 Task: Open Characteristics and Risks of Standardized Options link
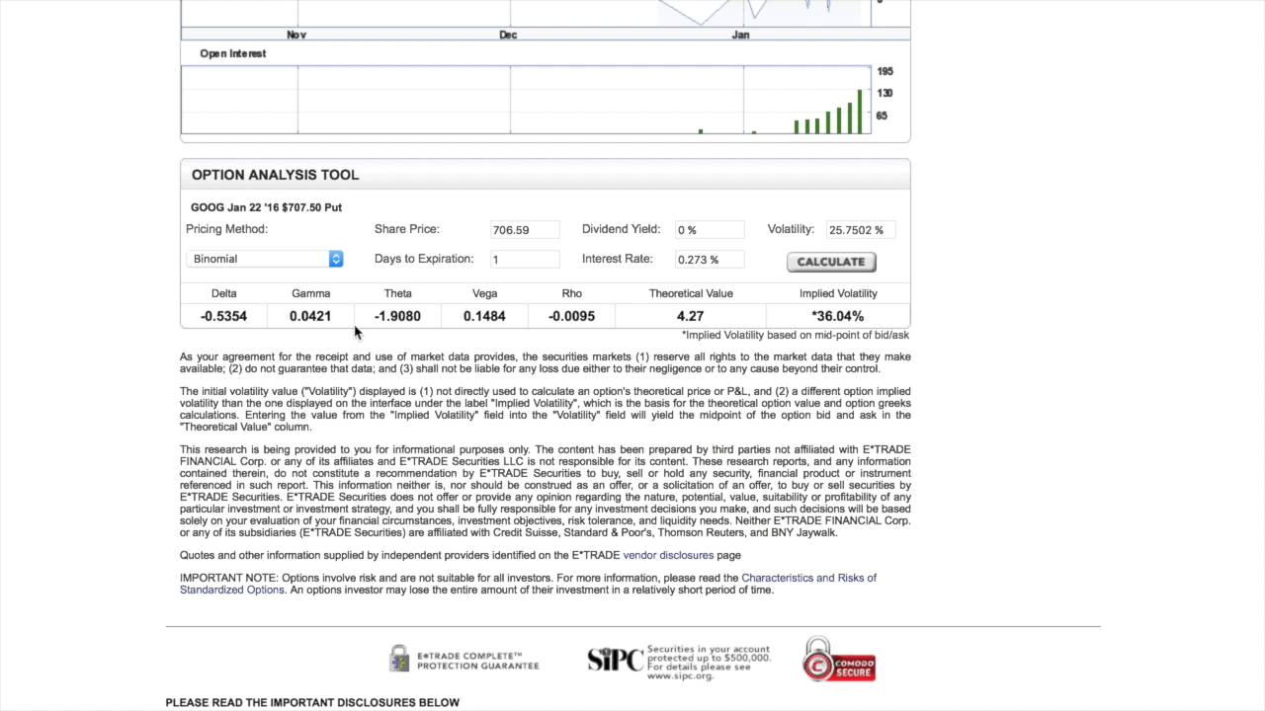[808, 578]
